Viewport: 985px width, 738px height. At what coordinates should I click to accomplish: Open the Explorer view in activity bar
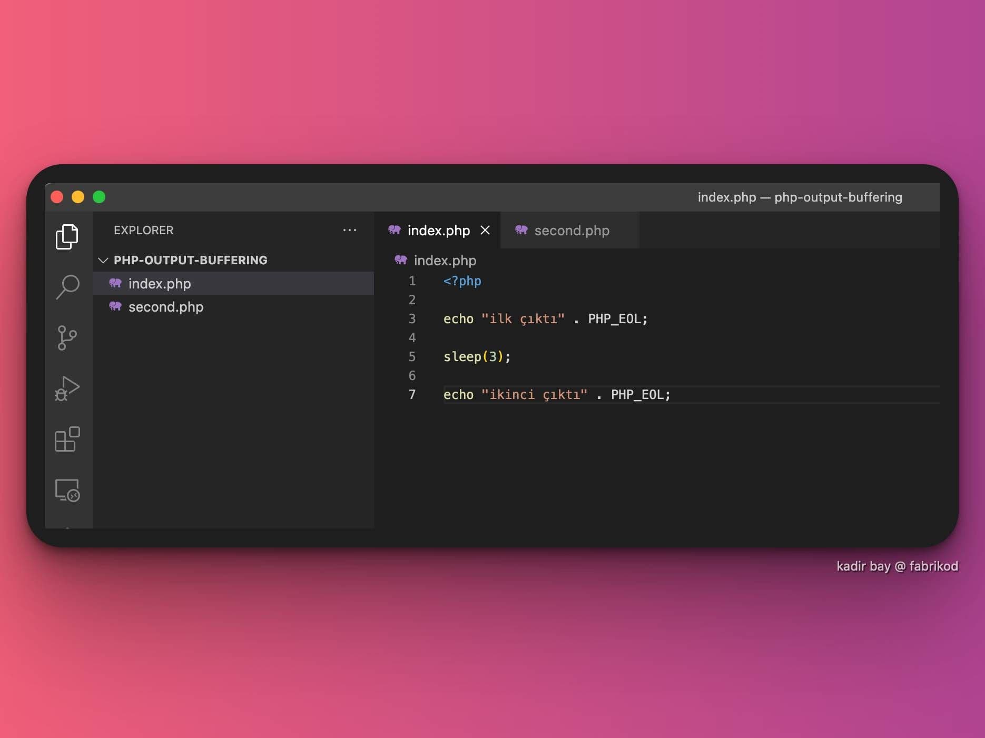[67, 237]
